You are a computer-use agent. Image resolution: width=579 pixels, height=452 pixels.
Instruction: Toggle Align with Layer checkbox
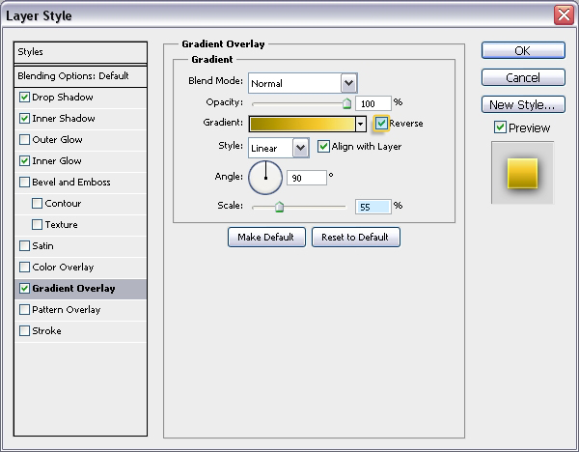(x=324, y=147)
